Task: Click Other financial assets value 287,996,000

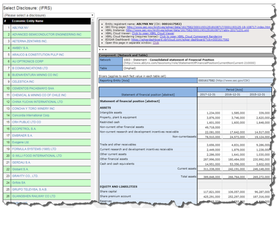Action: click(212, 159)
